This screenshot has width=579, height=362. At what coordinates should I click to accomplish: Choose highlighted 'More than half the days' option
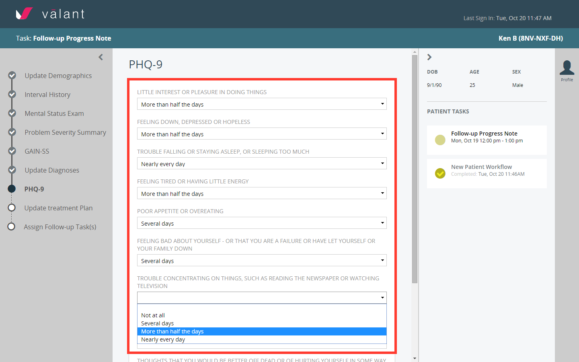tap(262, 331)
